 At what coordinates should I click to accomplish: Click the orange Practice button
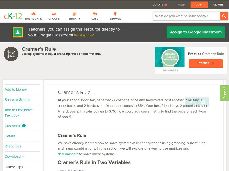[206, 63]
